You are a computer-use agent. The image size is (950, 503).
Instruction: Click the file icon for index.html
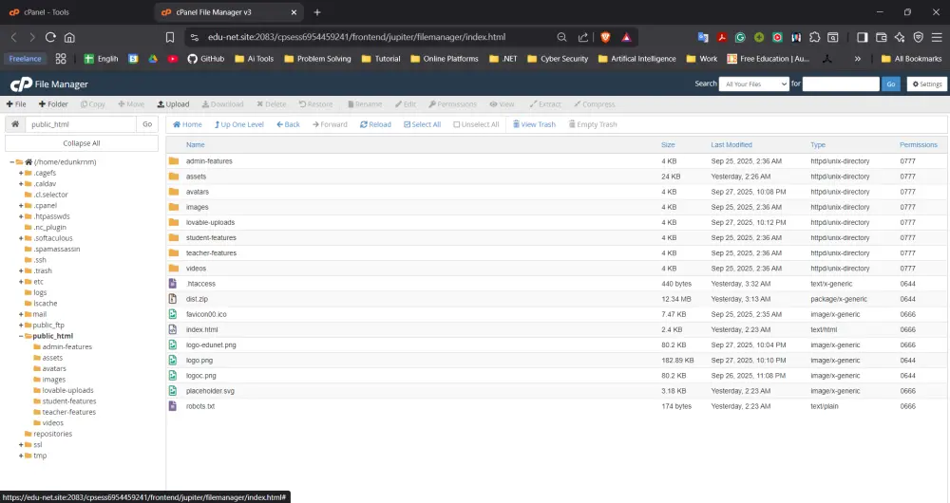pos(173,329)
